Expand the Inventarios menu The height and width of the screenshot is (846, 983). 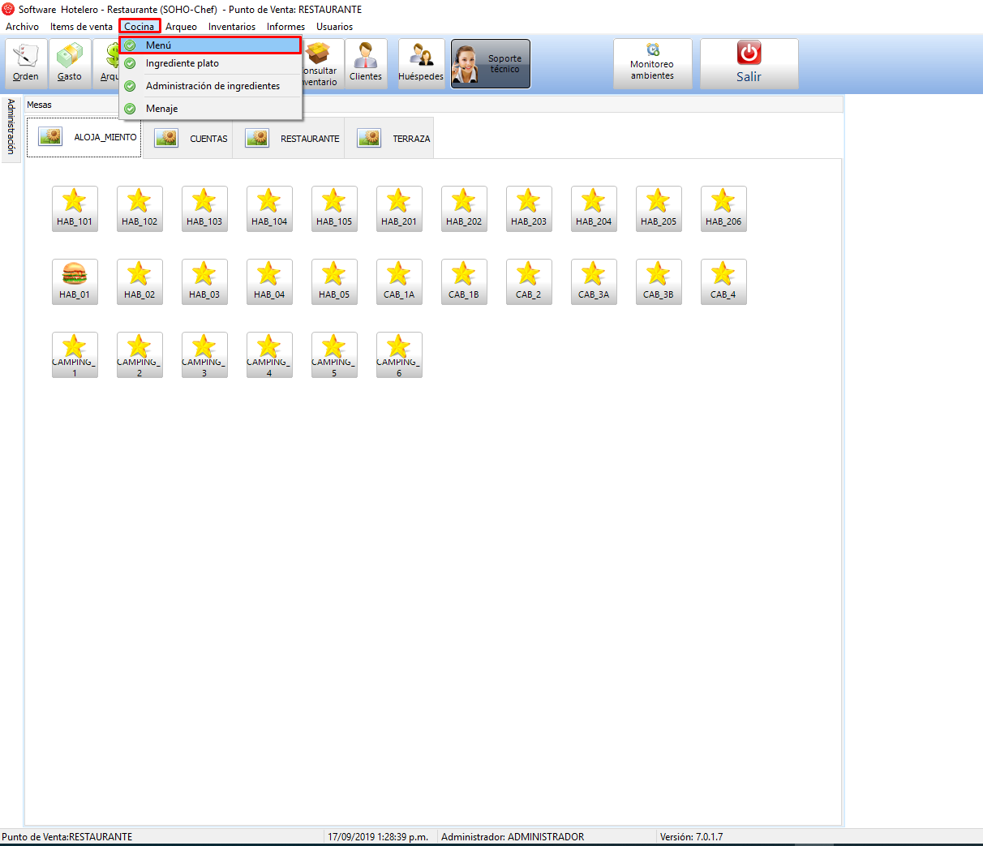[x=231, y=27]
